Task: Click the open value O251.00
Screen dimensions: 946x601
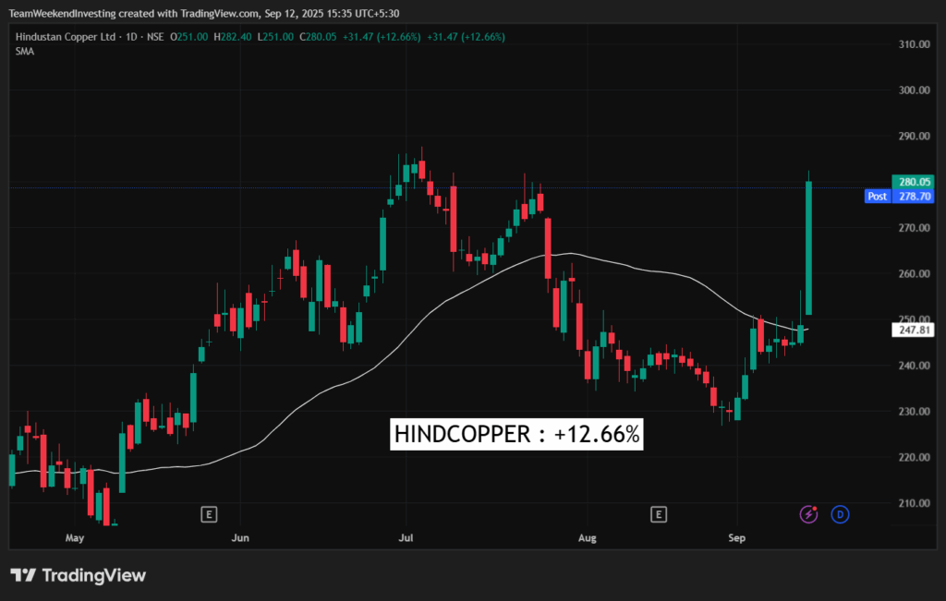Action: click(x=188, y=37)
